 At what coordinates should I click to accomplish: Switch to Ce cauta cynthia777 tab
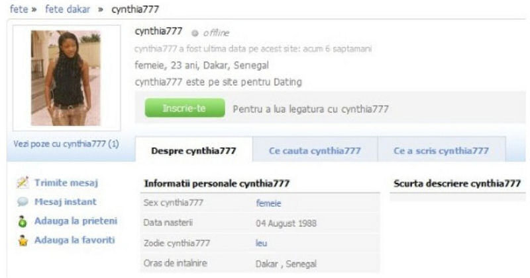pyautogui.click(x=315, y=151)
